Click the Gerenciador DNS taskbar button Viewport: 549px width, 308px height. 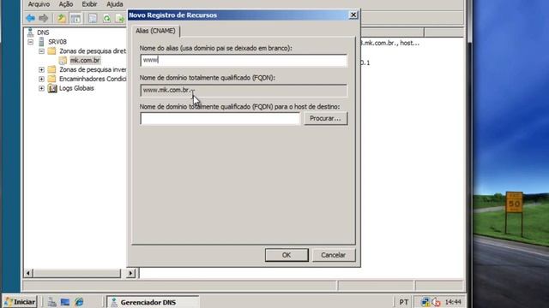click(x=153, y=302)
